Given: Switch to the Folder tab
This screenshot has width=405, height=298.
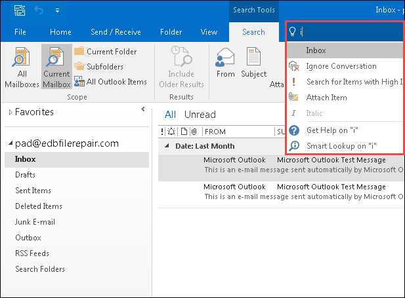Looking at the screenshot, I should 171,32.
